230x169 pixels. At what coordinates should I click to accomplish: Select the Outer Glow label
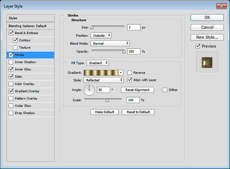23,106
